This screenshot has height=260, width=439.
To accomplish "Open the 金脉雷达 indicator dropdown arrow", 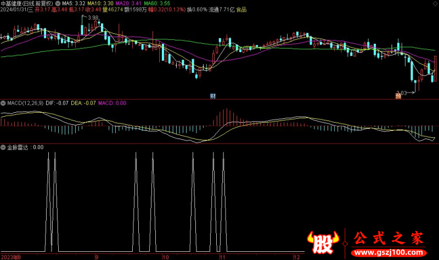I will coord(3,147).
